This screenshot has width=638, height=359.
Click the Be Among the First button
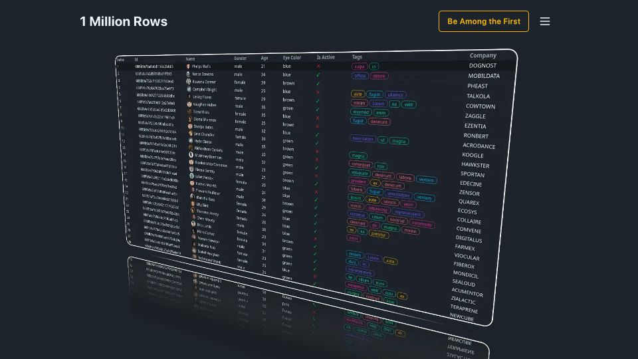(484, 21)
